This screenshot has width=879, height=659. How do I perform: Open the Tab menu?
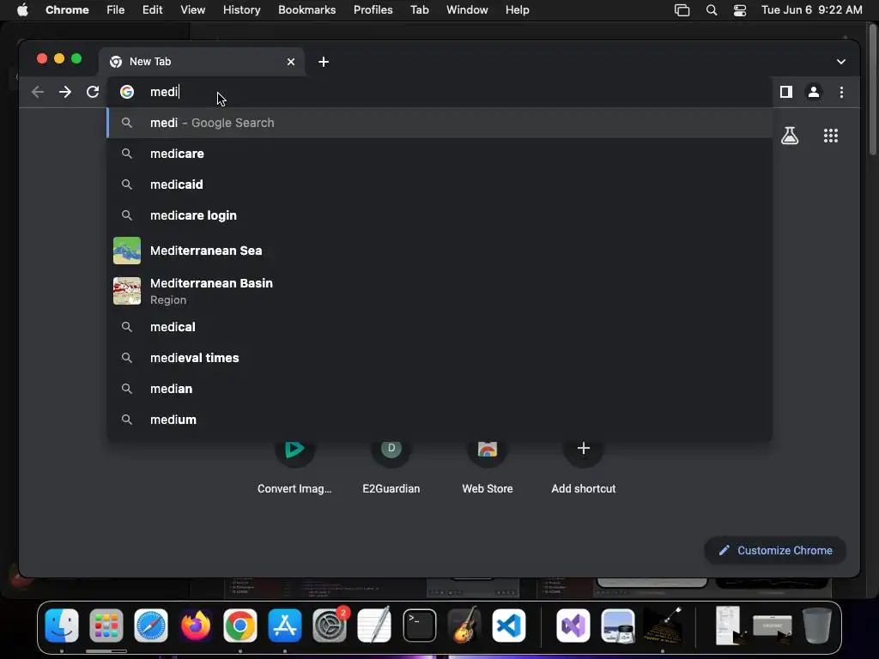pyautogui.click(x=419, y=10)
